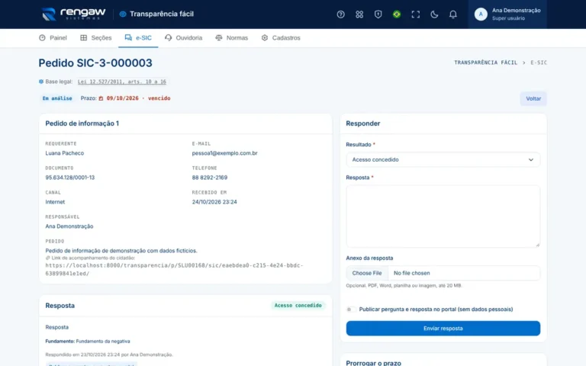Click phone number 88 8292-2169
This screenshot has height=366, width=586.
[x=210, y=178]
